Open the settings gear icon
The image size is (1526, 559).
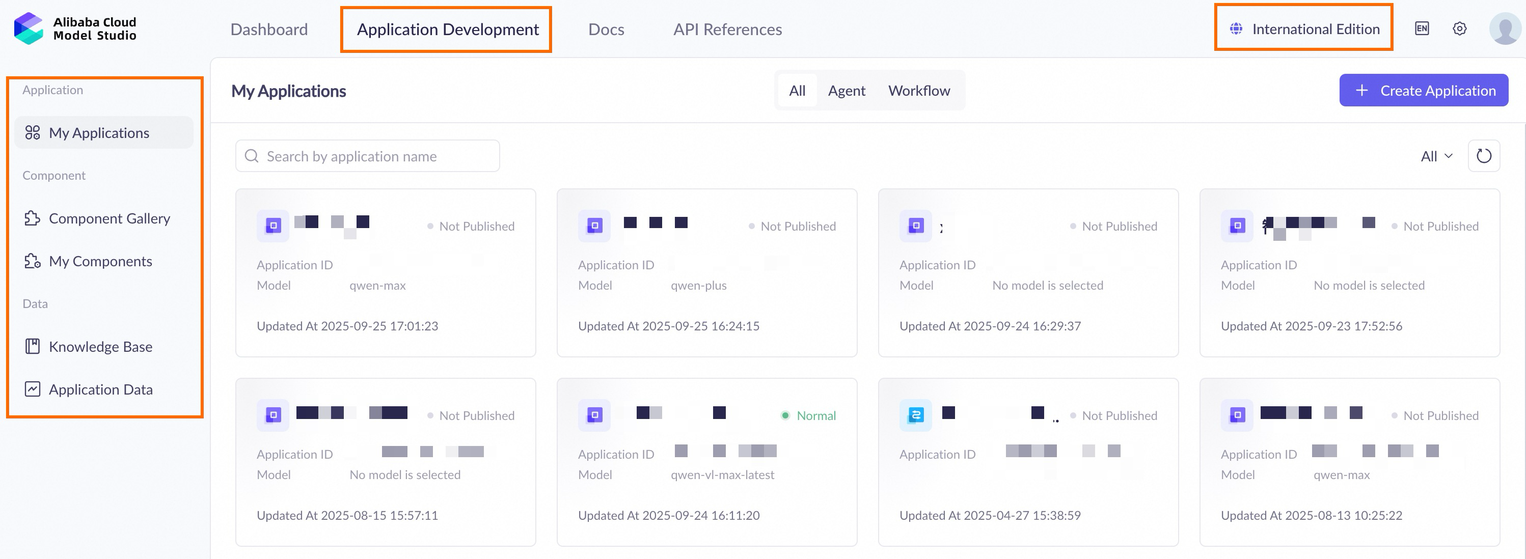(1460, 29)
